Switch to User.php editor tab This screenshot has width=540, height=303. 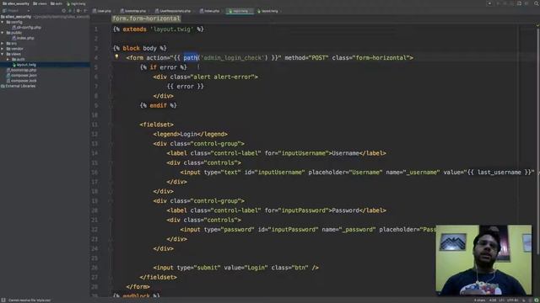[x=102, y=11]
